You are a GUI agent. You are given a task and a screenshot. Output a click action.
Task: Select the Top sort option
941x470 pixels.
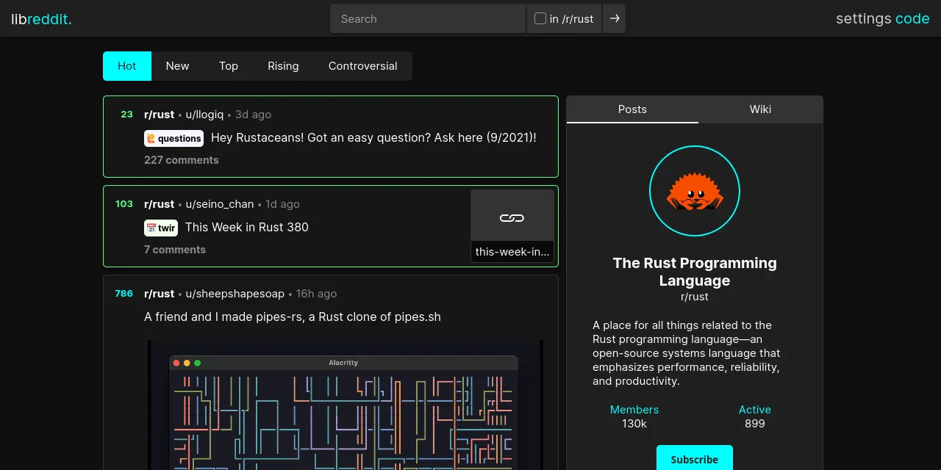(229, 66)
